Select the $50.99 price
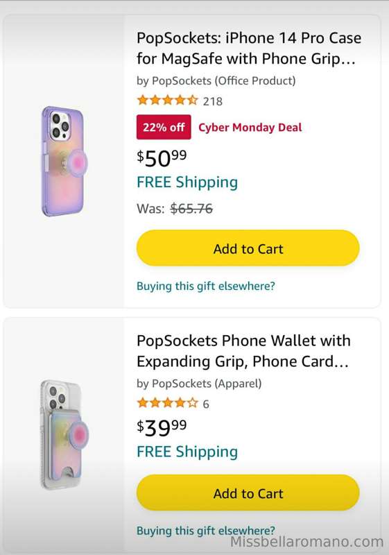This screenshot has width=389, height=555. (x=162, y=158)
